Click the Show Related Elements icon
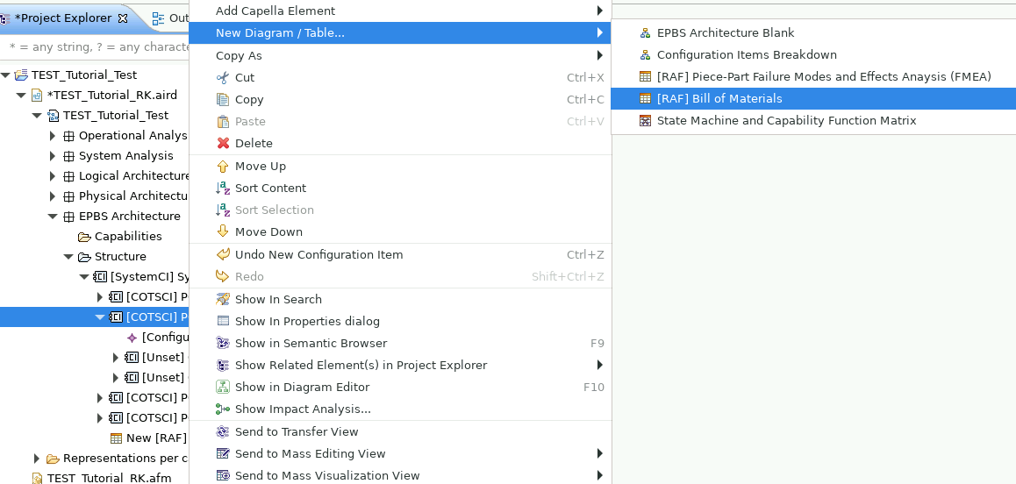This screenshot has height=484, width=1016. 223,366
